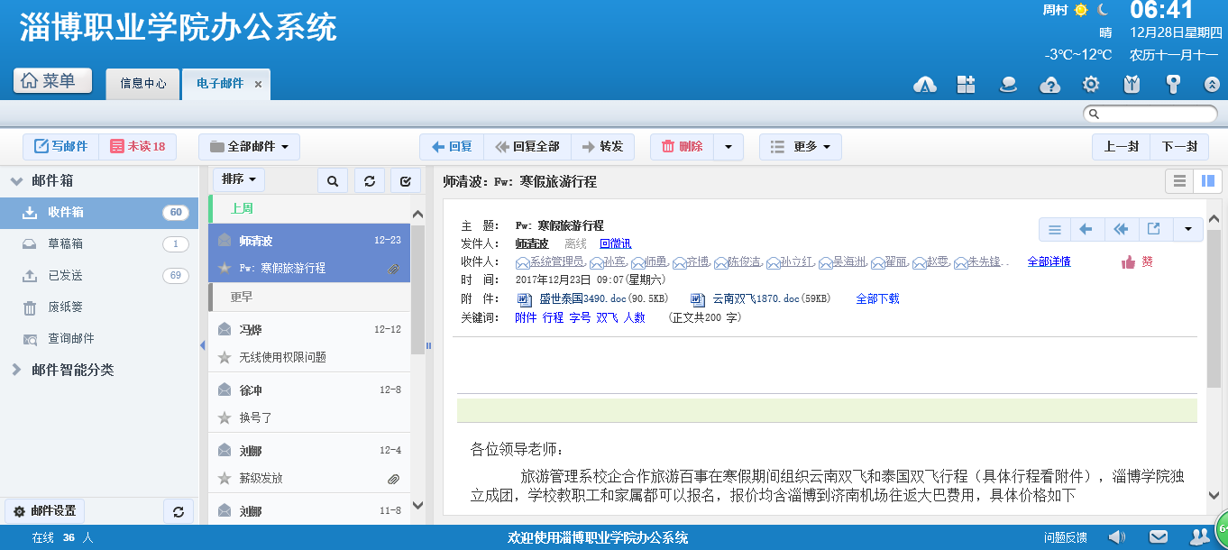Toggle multi-select checkbox above mail list
Screen dimensions: 1228x550
406,181
